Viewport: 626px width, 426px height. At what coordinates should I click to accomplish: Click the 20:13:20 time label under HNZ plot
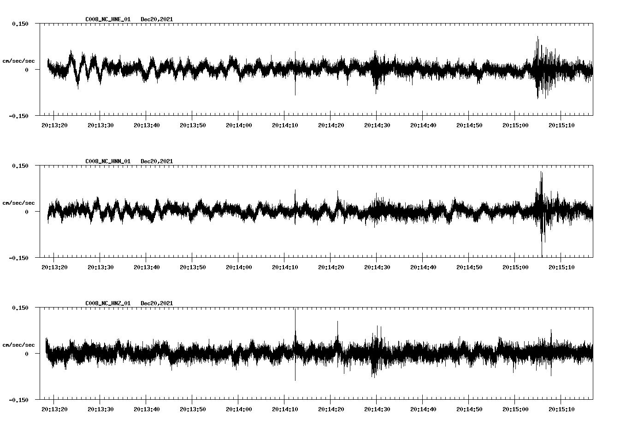click(54, 409)
